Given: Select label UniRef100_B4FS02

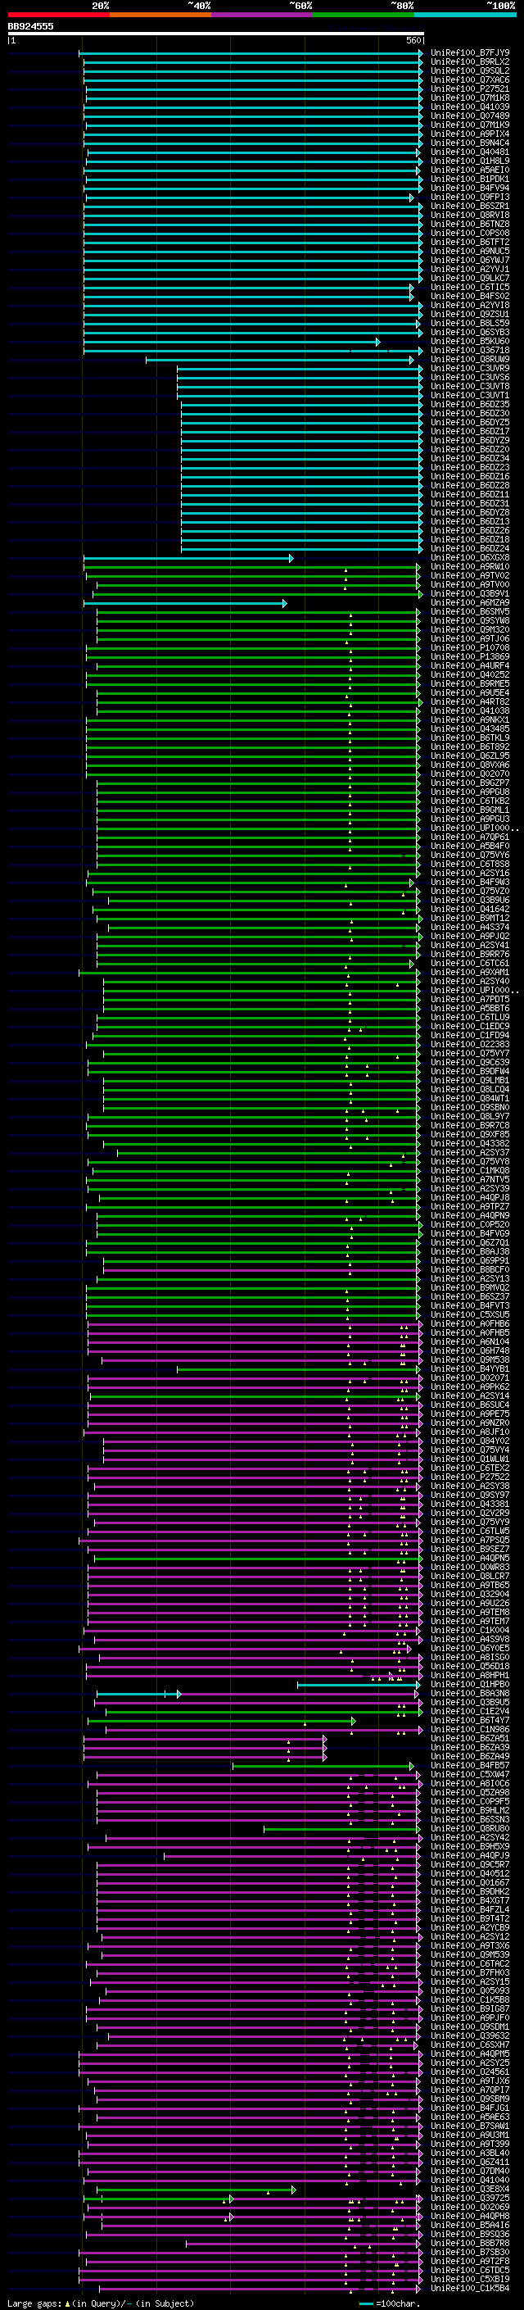Looking at the screenshot, I should click(x=470, y=296).
